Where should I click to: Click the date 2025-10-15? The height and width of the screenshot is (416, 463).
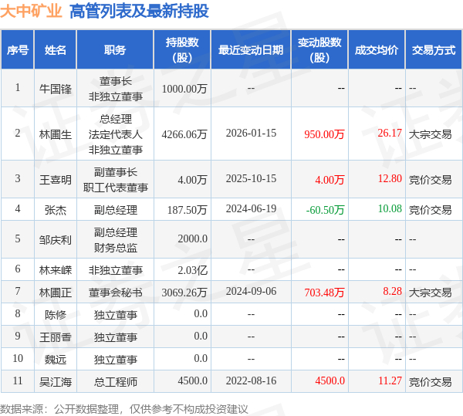pos(251,178)
